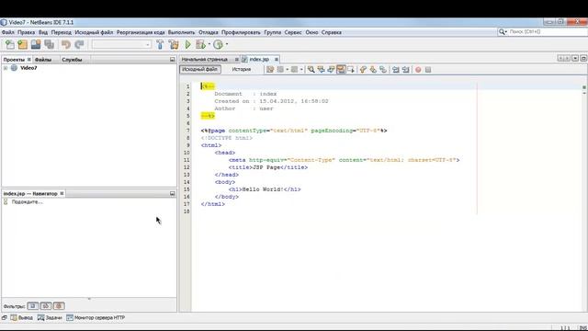588x331 pixels.
Task: Toggle Rectangular Selection in editor toolbar
Action: pos(351,70)
